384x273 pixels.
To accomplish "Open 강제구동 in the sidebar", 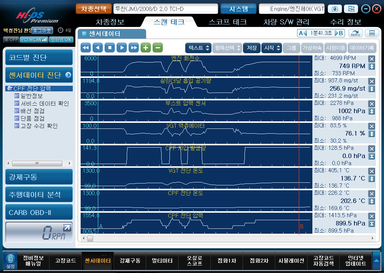I will [39, 177].
